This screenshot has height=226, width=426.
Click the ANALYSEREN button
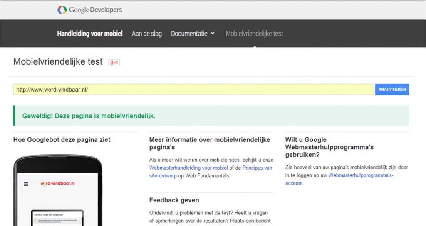(392, 90)
